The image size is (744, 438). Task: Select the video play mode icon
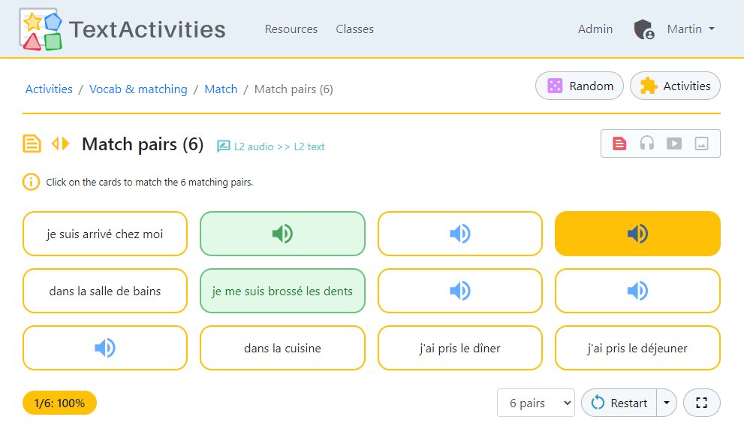click(673, 143)
